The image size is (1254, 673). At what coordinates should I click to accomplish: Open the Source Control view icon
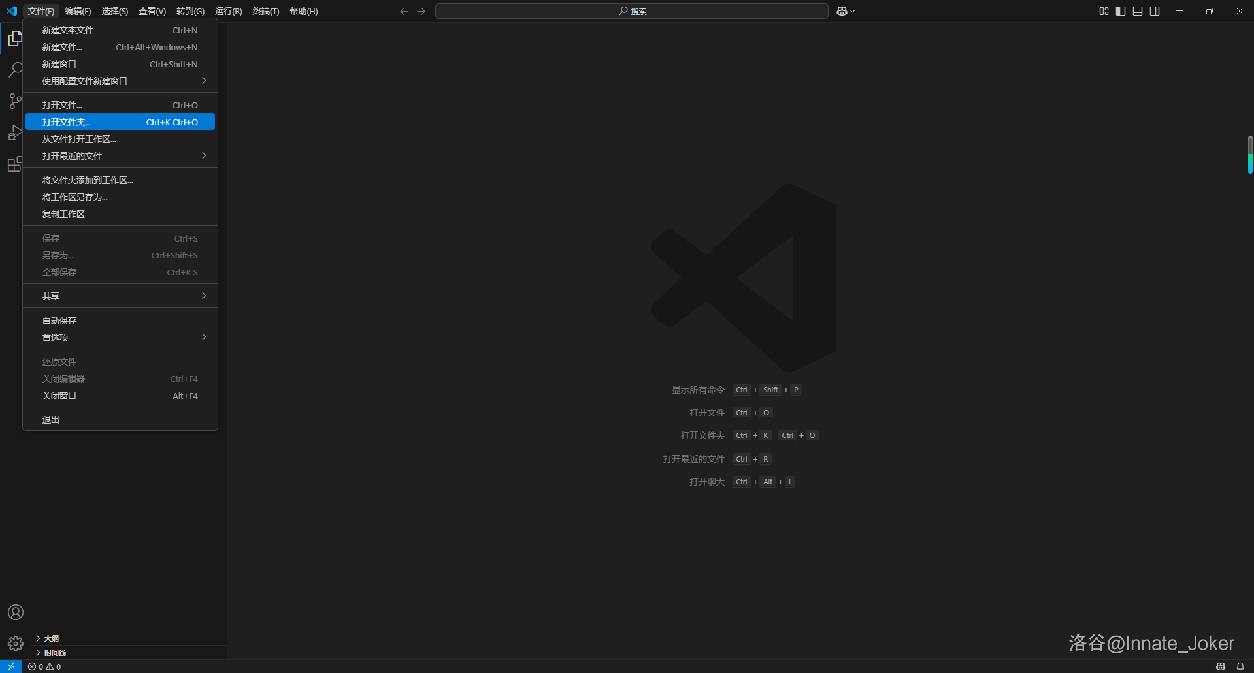[x=15, y=101]
